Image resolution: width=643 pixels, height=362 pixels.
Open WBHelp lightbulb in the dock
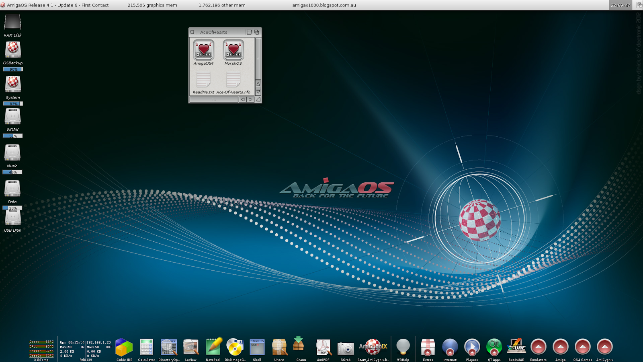(x=403, y=347)
